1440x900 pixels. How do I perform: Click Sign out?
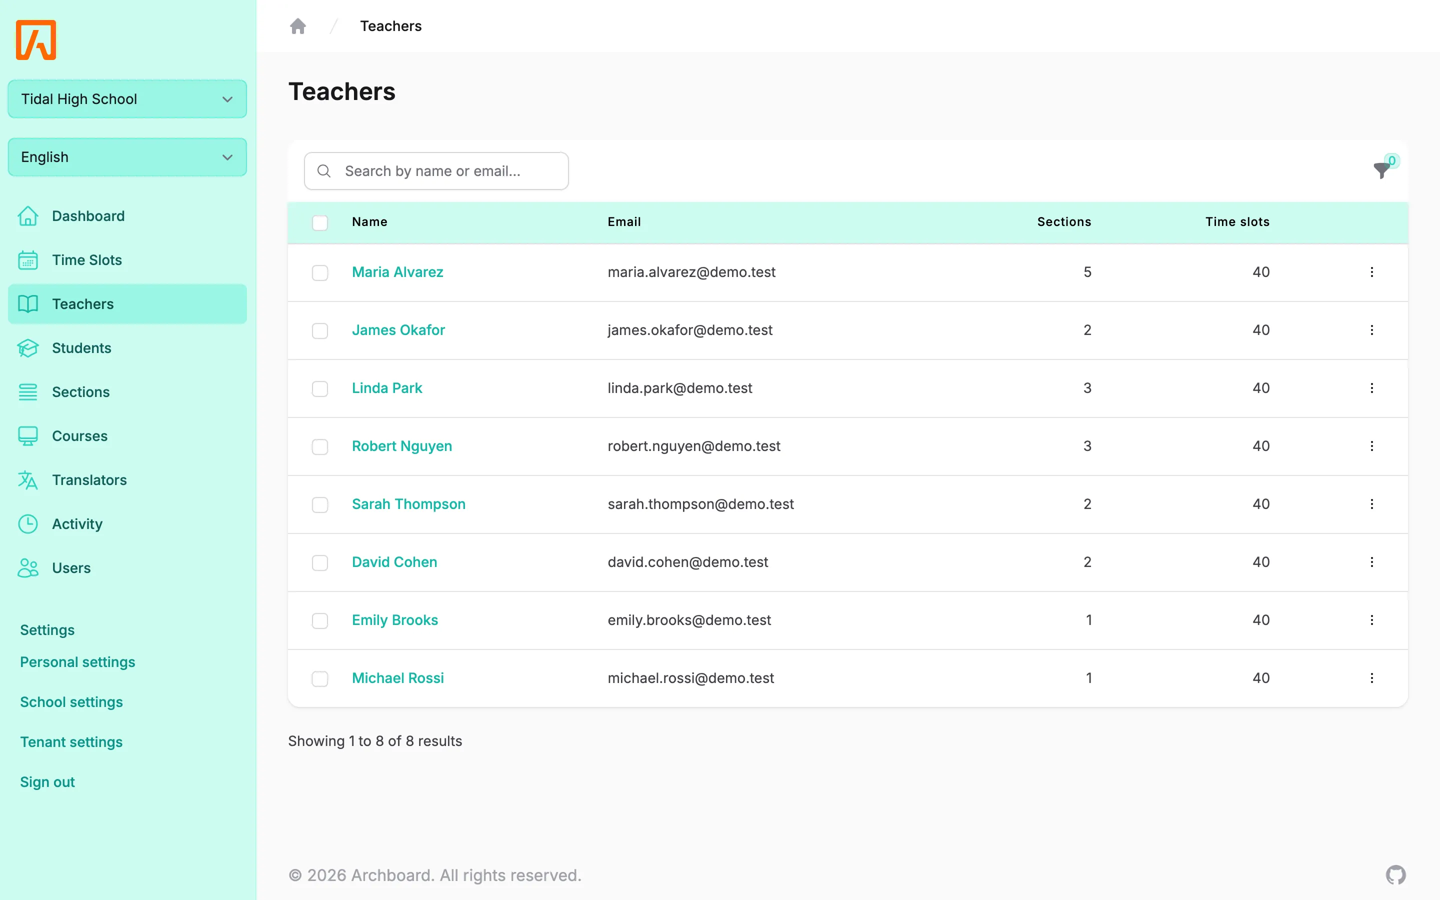coord(47,781)
